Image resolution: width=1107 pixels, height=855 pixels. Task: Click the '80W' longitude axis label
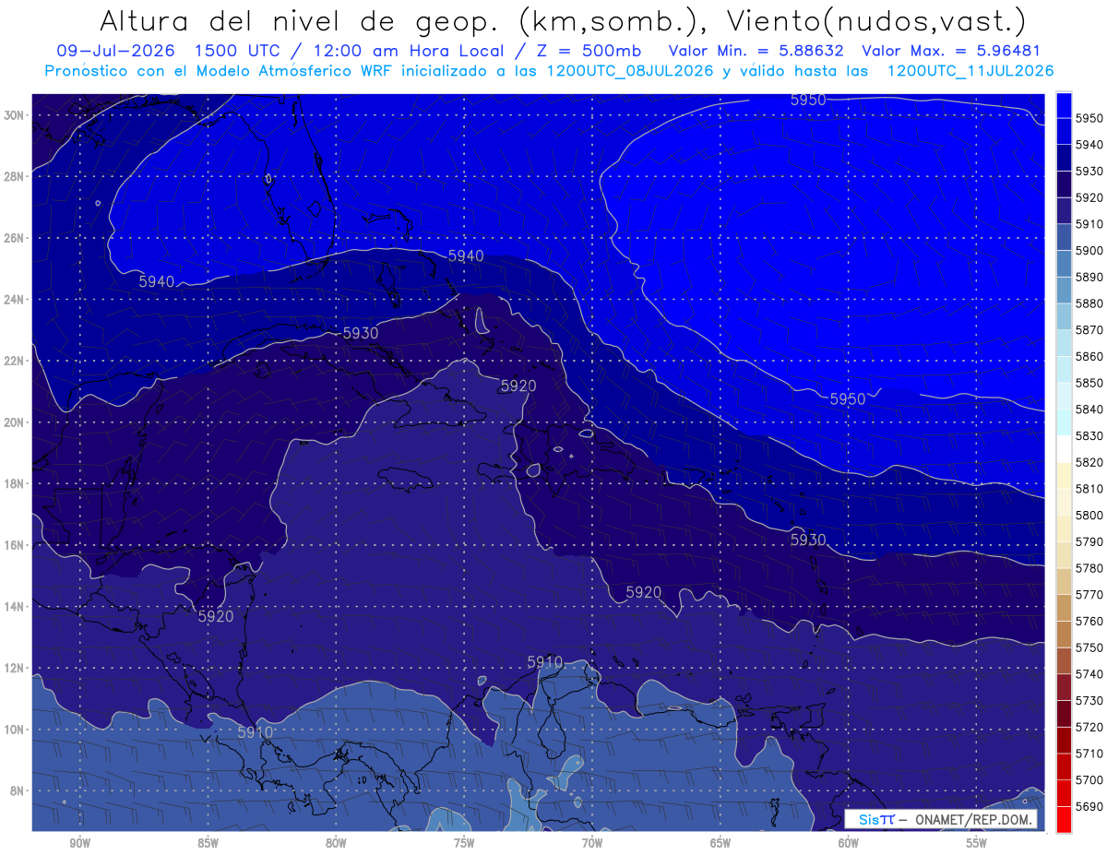click(336, 843)
